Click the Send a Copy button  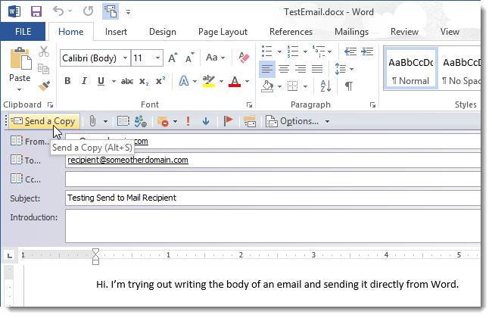click(x=44, y=121)
